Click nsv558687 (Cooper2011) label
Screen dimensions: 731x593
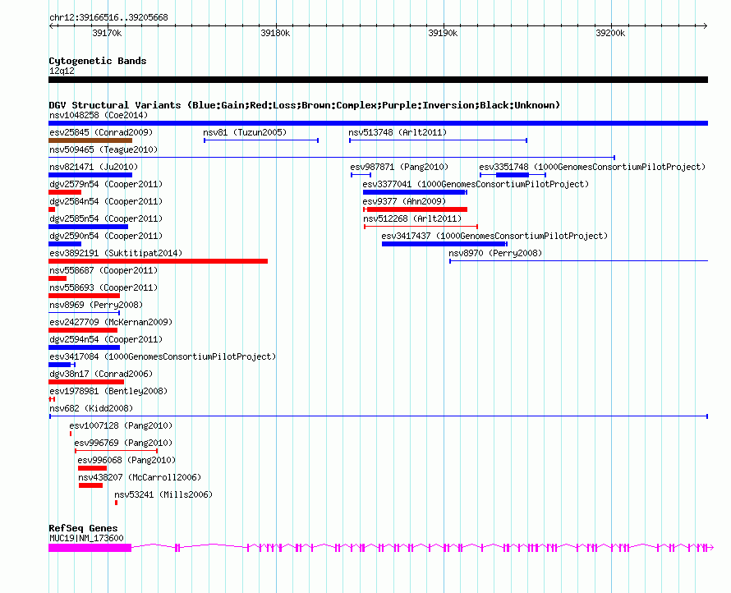click(x=103, y=270)
